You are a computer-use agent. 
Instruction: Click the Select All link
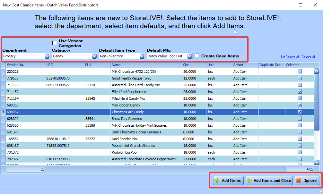coord(308,57)
